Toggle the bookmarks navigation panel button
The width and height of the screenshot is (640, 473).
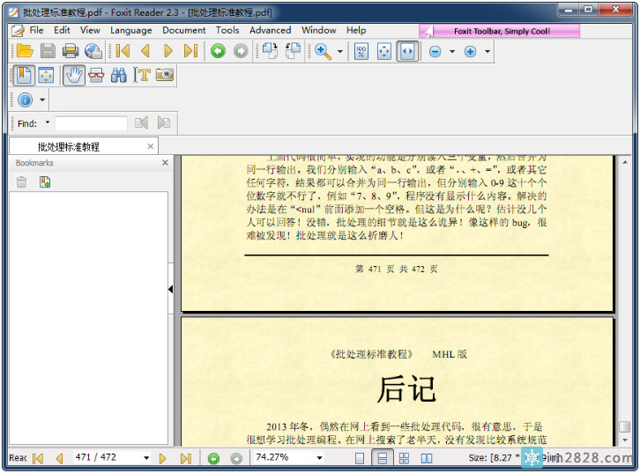23,76
